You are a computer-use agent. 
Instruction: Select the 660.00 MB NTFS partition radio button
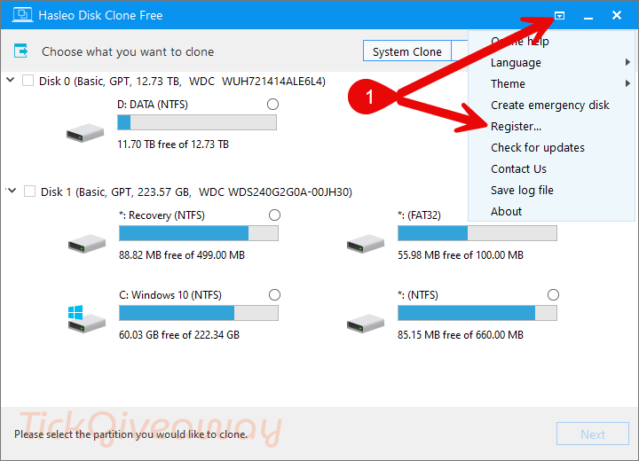coord(553,295)
